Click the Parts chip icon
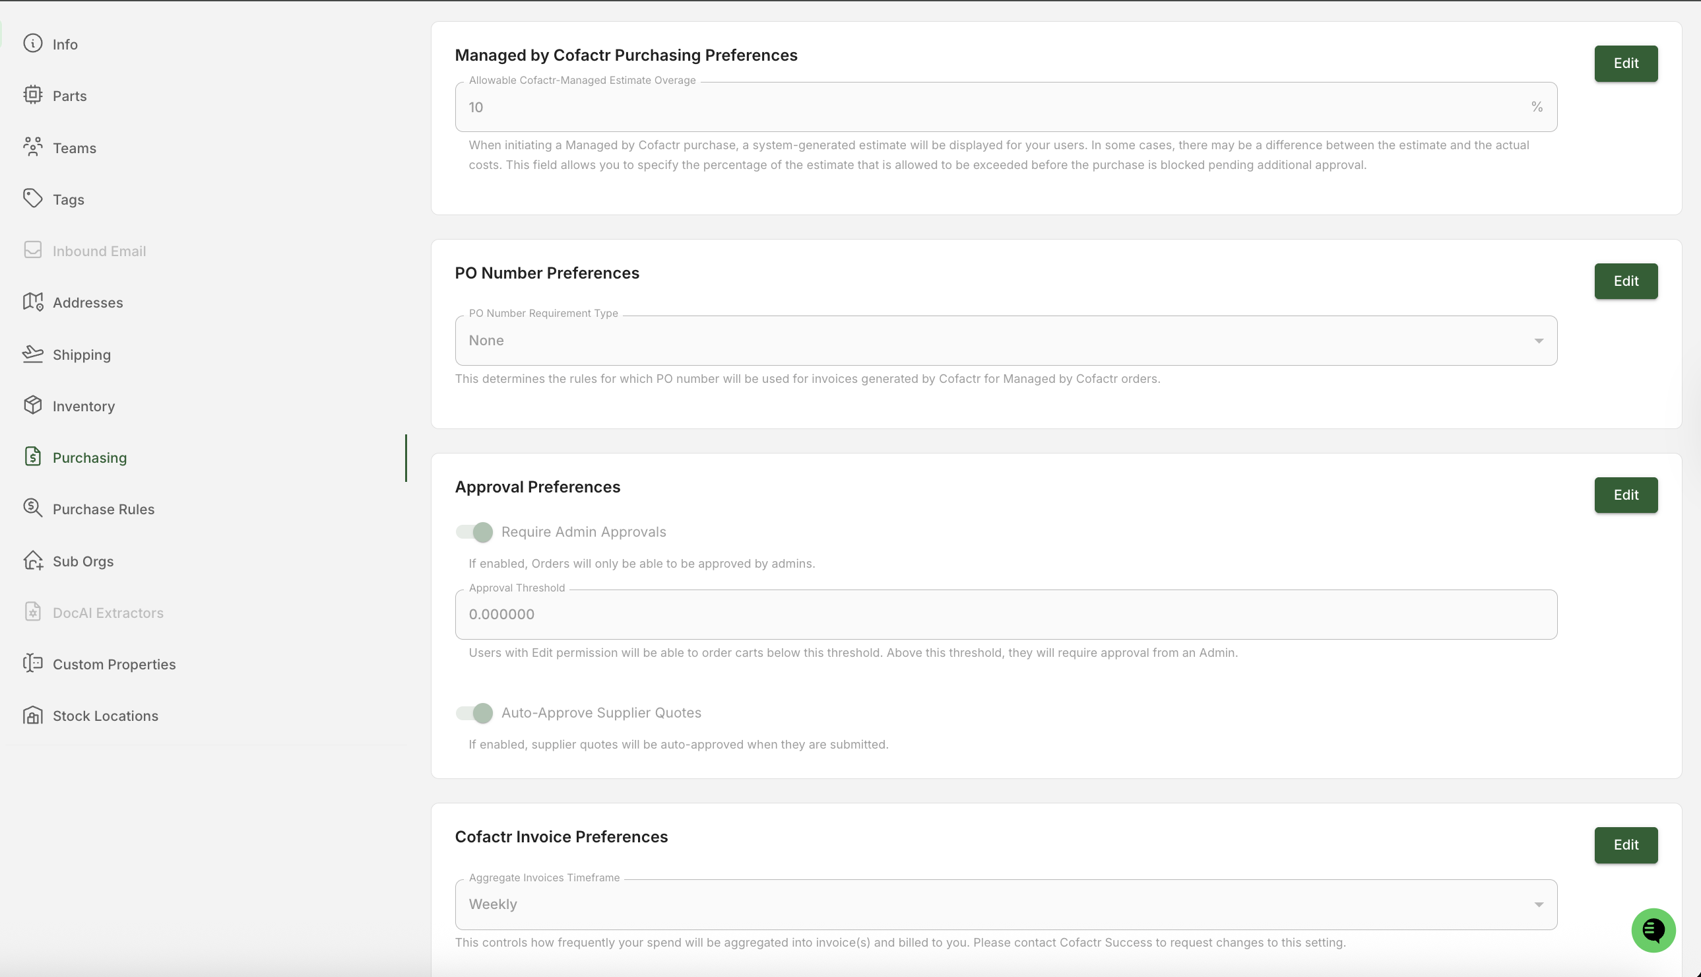 click(32, 95)
